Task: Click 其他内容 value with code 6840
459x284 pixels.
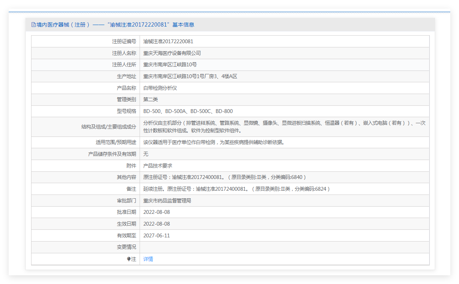Action: click(224, 177)
